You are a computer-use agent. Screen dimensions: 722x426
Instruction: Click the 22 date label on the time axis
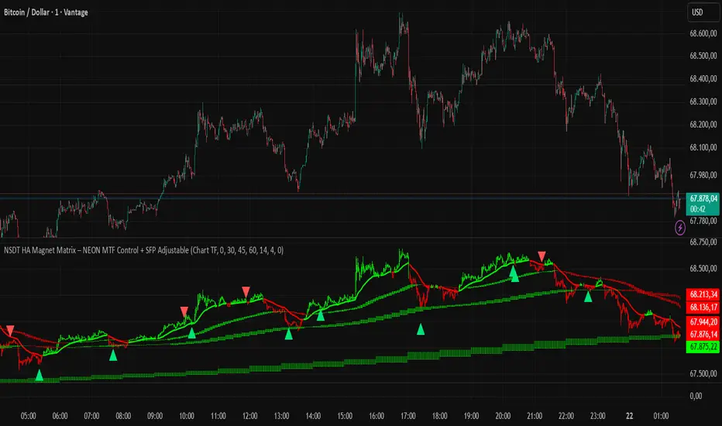click(630, 416)
